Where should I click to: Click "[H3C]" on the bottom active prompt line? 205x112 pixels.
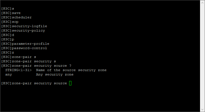pyautogui.click(x=6, y=83)
